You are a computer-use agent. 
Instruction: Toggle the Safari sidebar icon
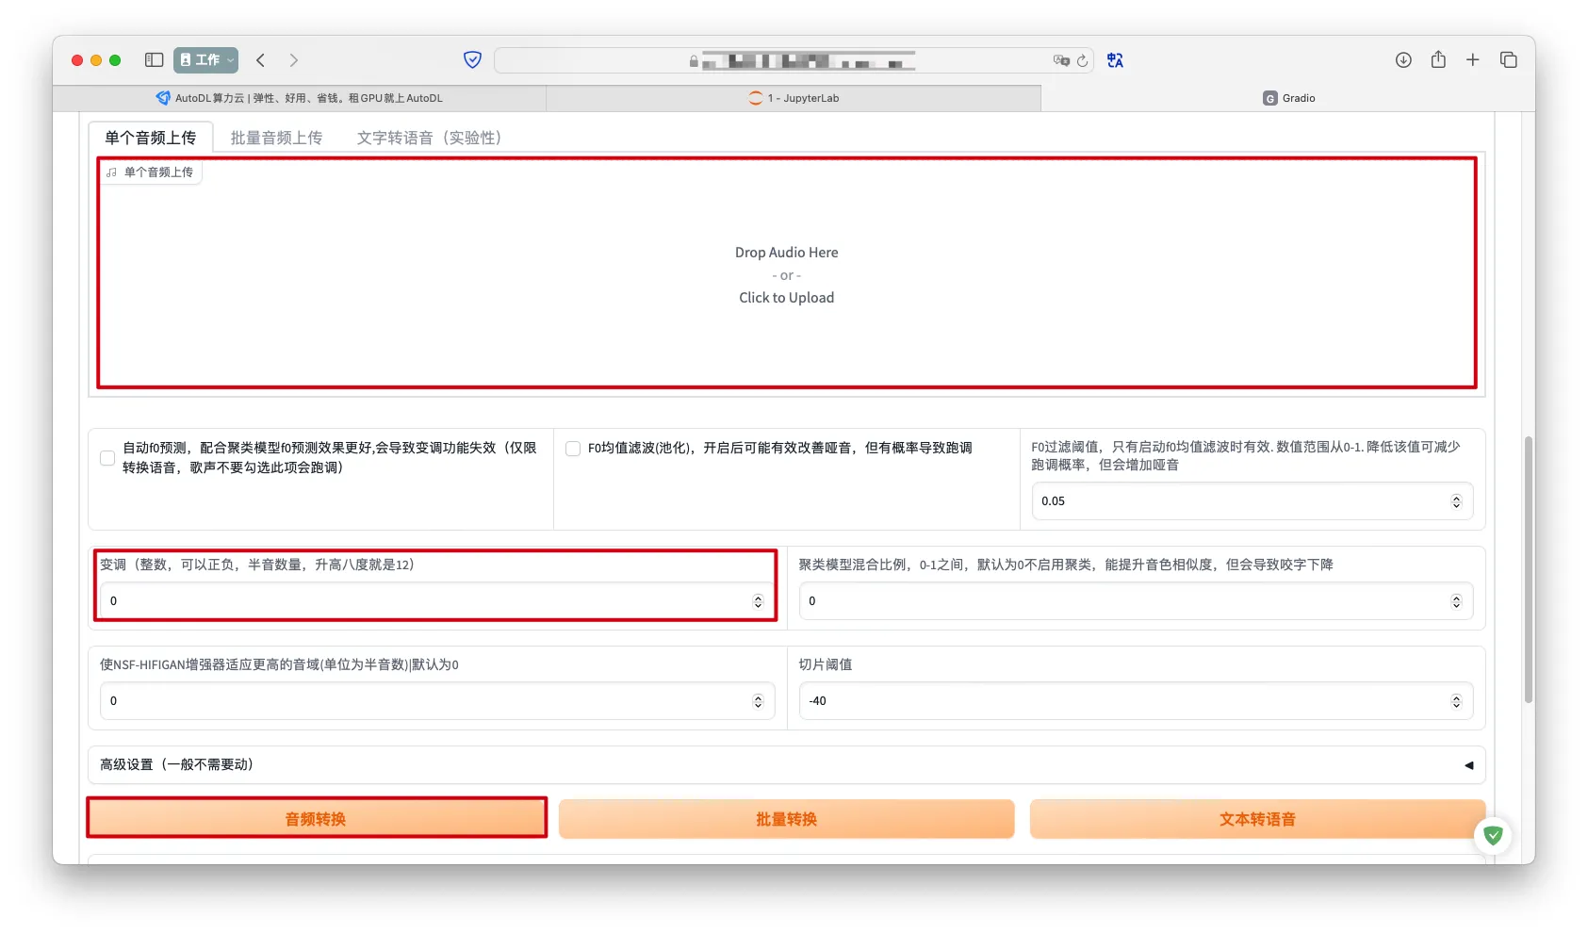154,60
